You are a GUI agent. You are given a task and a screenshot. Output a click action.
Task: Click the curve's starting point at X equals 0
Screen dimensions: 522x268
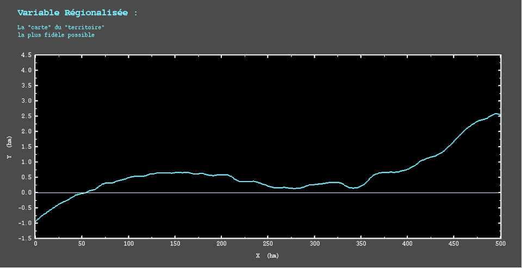coord(36,221)
